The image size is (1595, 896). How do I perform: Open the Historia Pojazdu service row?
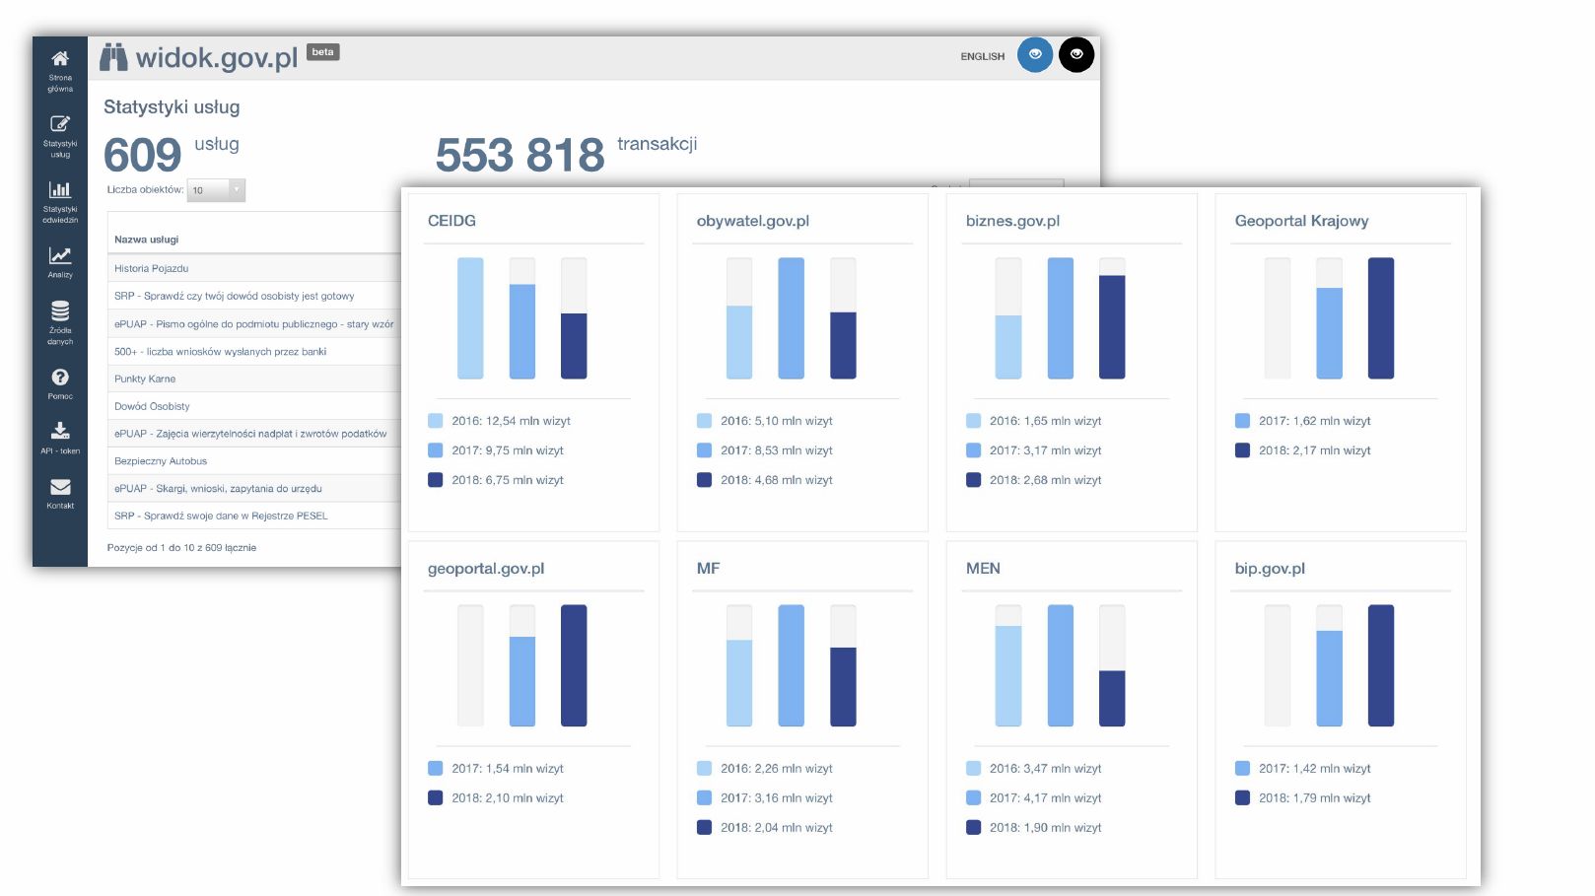[x=254, y=268]
